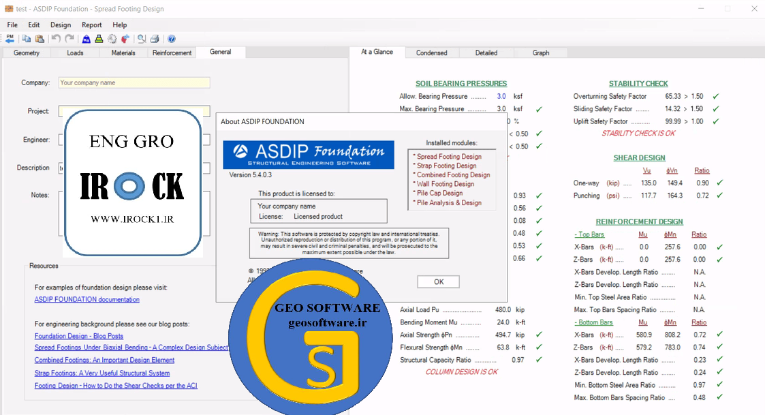
Task: Click the PM back-arrow toolbar icon
Action: tap(10, 39)
